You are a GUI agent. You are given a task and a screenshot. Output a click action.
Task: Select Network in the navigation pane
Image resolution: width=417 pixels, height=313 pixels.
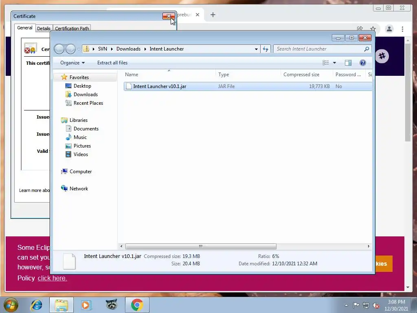click(79, 188)
